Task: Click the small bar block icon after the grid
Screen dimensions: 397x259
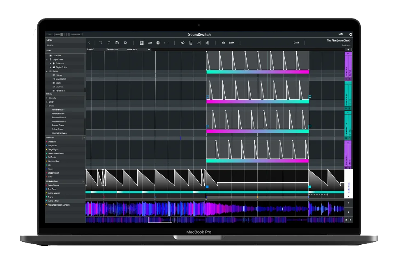Action: pyautogui.click(x=150, y=43)
